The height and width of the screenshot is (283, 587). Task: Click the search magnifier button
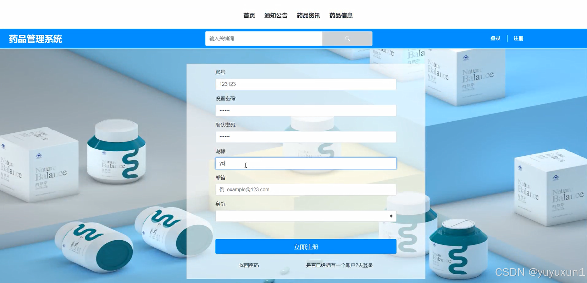(347, 39)
